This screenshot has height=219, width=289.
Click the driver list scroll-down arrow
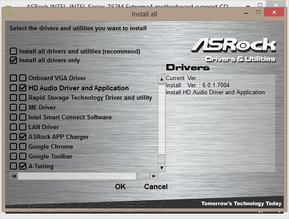click(x=161, y=168)
